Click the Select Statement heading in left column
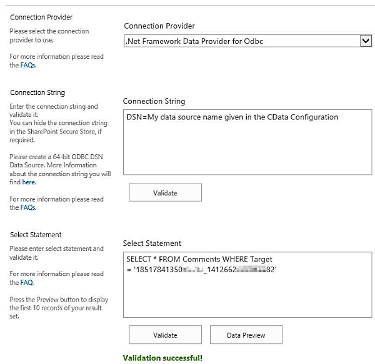The image size is (375, 364). click(x=36, y=235)
